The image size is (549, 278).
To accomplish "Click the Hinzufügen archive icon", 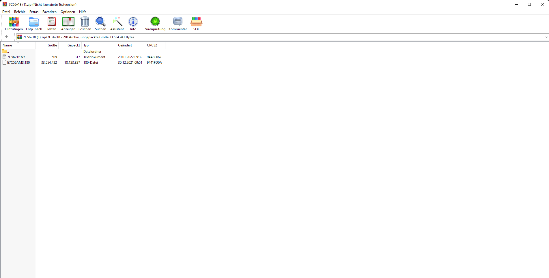I will click(x=14, y=24).
